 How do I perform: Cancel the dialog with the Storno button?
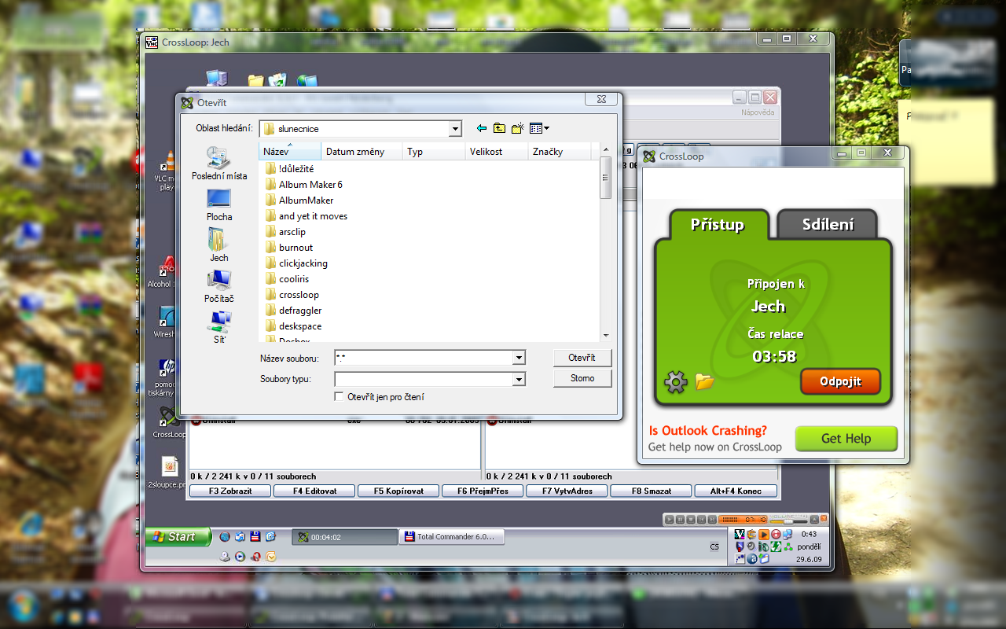pos(582,378)
